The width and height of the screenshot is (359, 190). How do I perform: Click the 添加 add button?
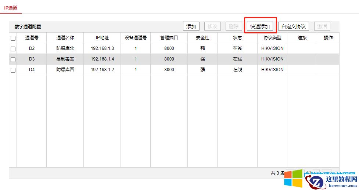click(191, 26)
